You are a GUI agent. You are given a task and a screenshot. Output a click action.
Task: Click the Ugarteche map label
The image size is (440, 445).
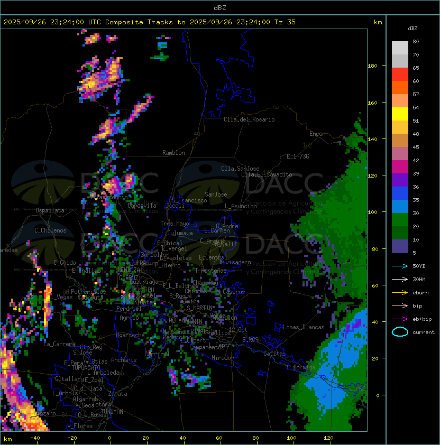pyautogui.click(x=131, y=336)
